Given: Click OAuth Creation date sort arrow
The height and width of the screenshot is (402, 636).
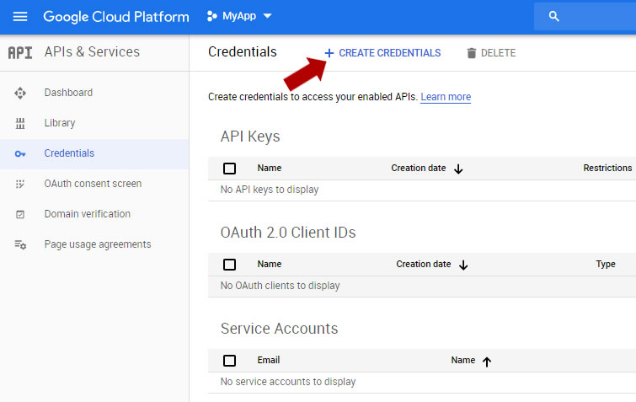Looking at the screenshot, I should tap(463, 265).
